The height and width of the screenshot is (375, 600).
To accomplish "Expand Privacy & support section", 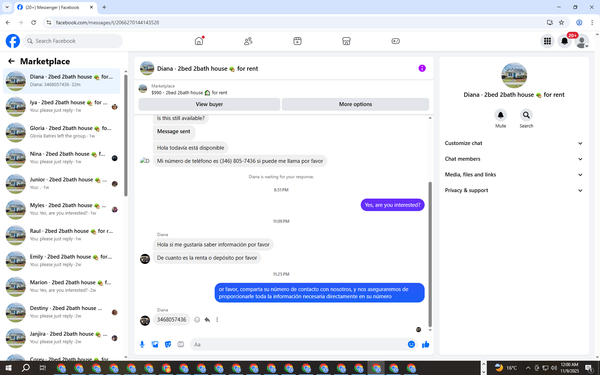I will tap(514, 190).
